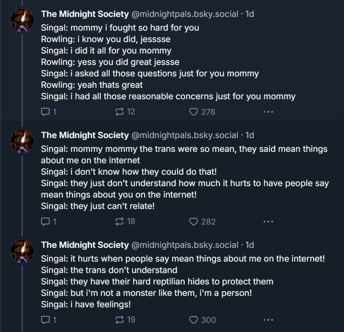This screenshot has width=344, height=332.
Task: Click The Midnight Society name on third post
Action: [x=85, y=245]
